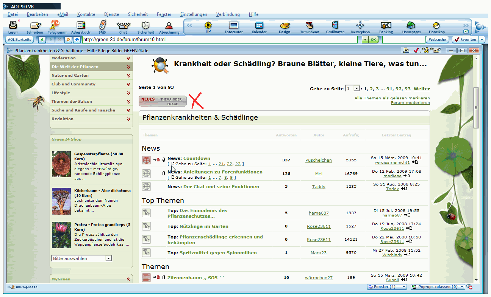
Task: Click Neues Thema oder Frage button
Action: coord(163,101)
